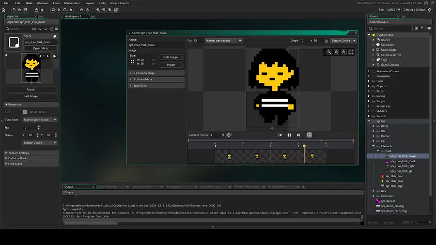The image size is (436, 245).
Task: Click the orange timeline playhead marker
Action: pyautogui.click(x=304, y=146)
